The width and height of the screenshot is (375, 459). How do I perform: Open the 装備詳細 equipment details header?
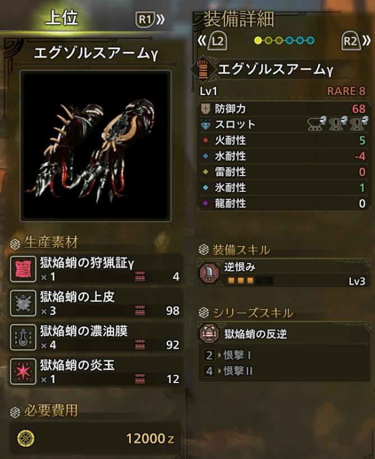(239, 19)
